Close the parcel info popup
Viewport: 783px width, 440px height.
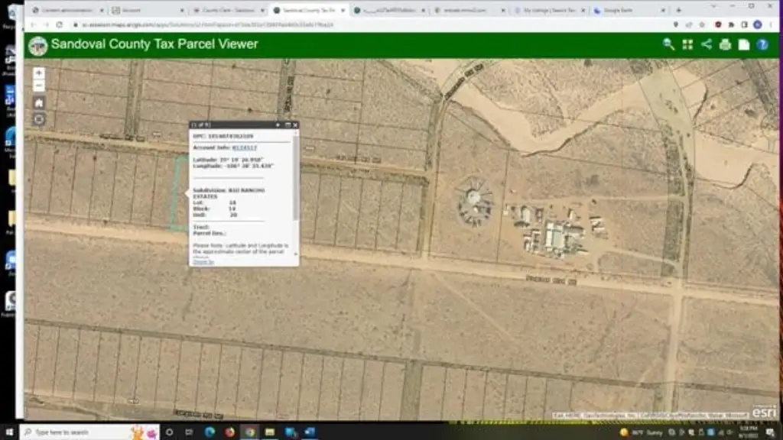point(295,125)
